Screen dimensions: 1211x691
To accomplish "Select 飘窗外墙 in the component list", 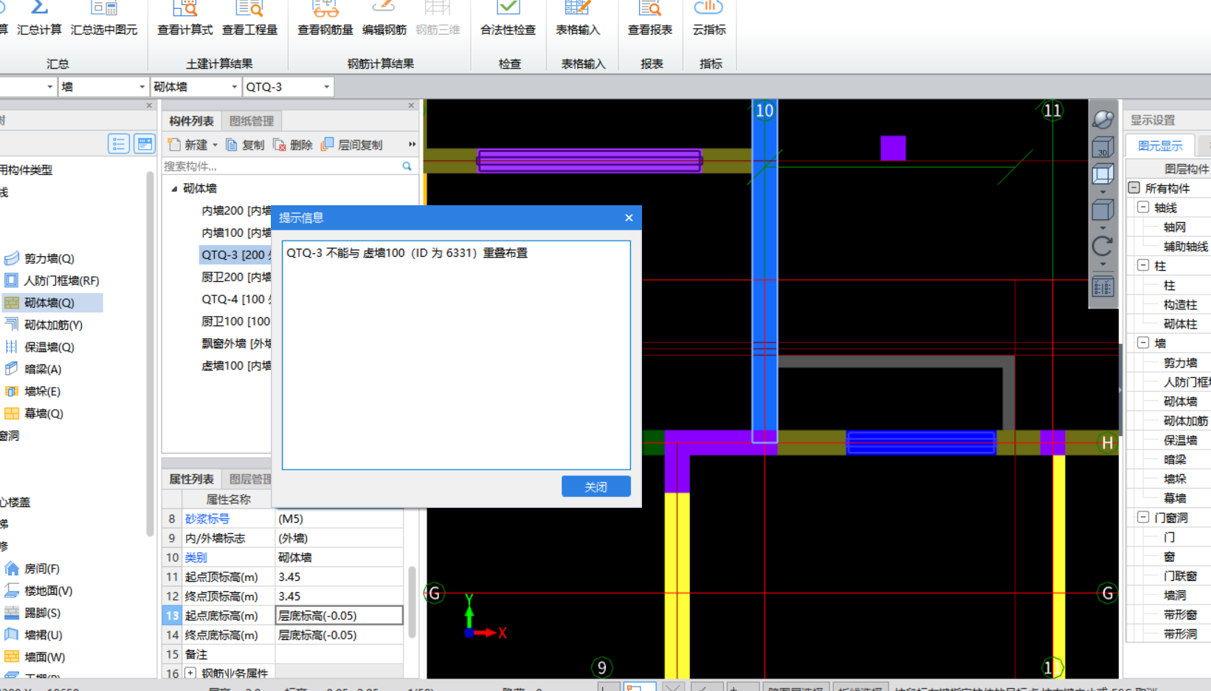I will 235,343.
